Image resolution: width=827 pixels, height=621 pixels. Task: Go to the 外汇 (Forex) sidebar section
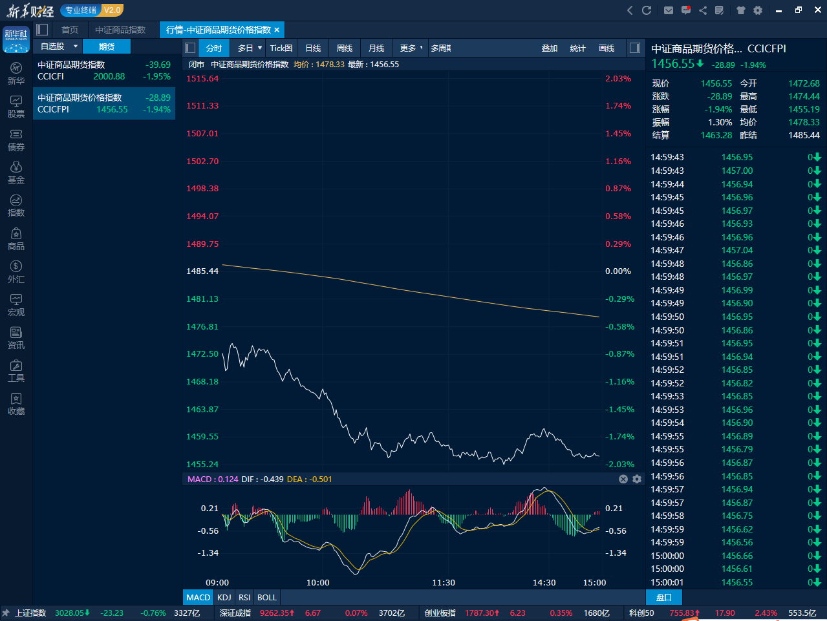tap(16, 272)
